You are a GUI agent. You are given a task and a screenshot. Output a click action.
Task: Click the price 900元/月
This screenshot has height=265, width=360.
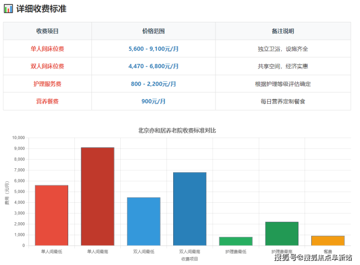(x=153, y=101)
